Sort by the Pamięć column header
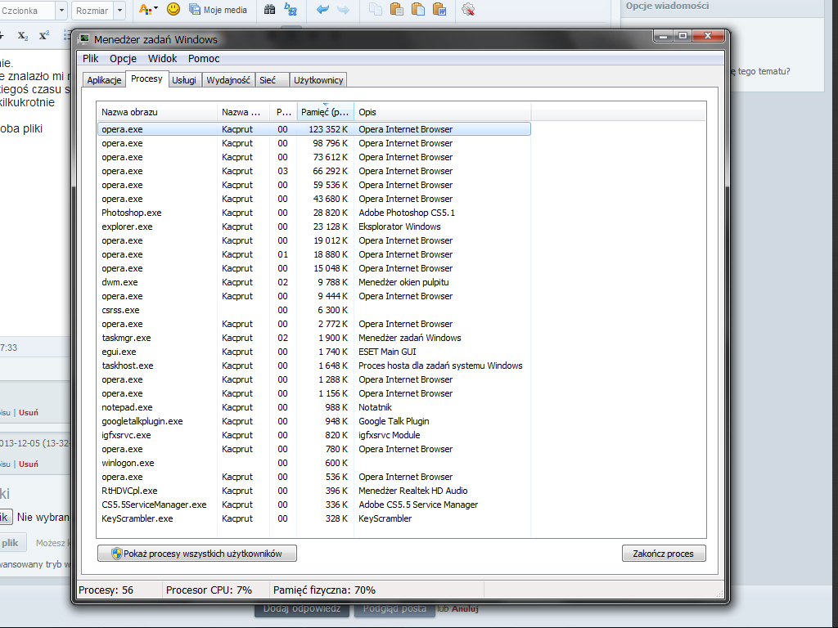 coord(326,112)
